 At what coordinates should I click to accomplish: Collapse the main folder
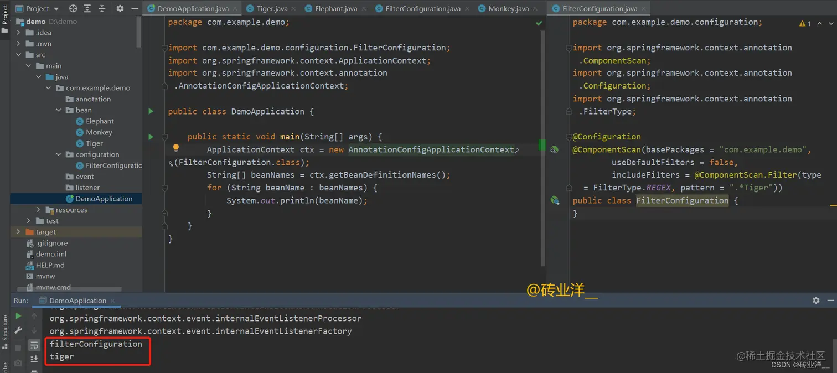click(28, 66)
